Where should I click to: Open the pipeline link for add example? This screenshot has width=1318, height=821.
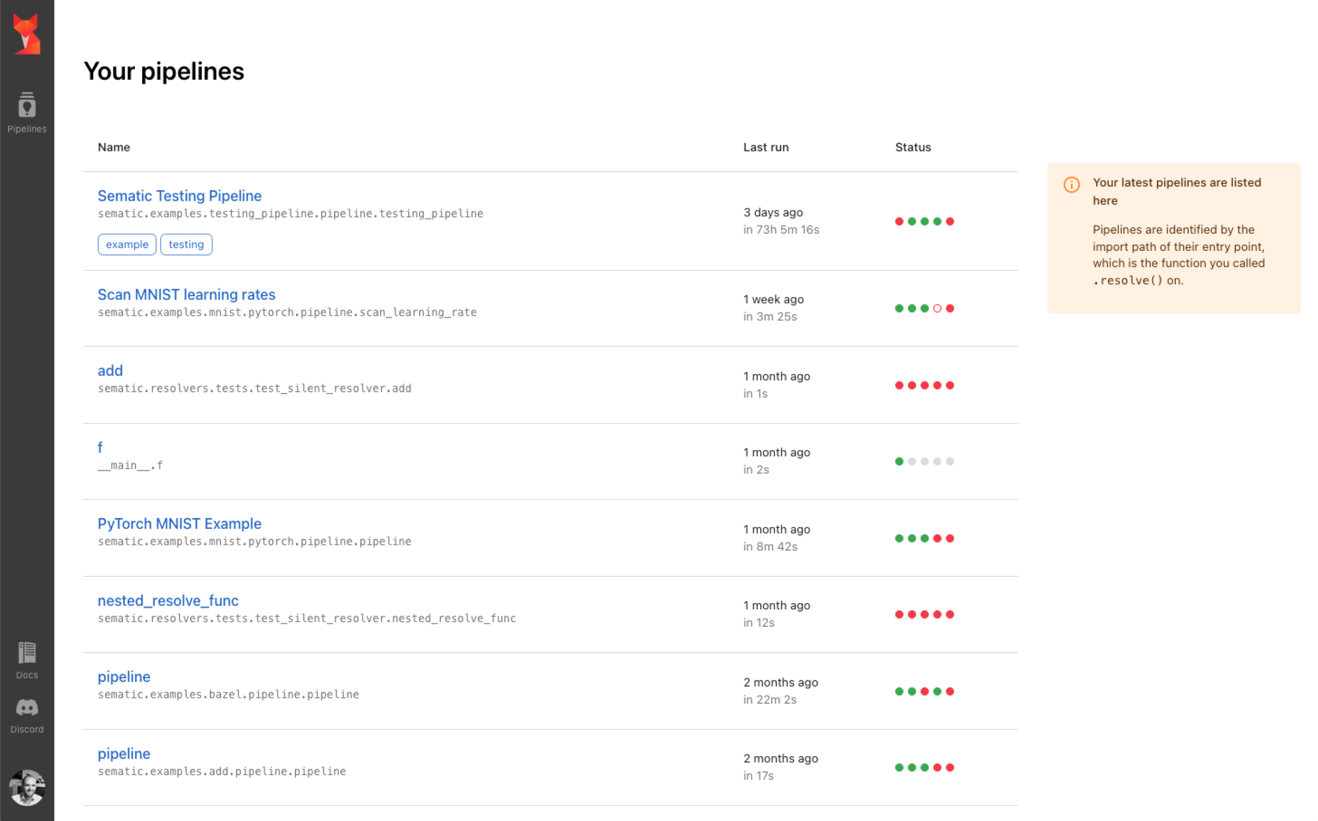point(124,754)
